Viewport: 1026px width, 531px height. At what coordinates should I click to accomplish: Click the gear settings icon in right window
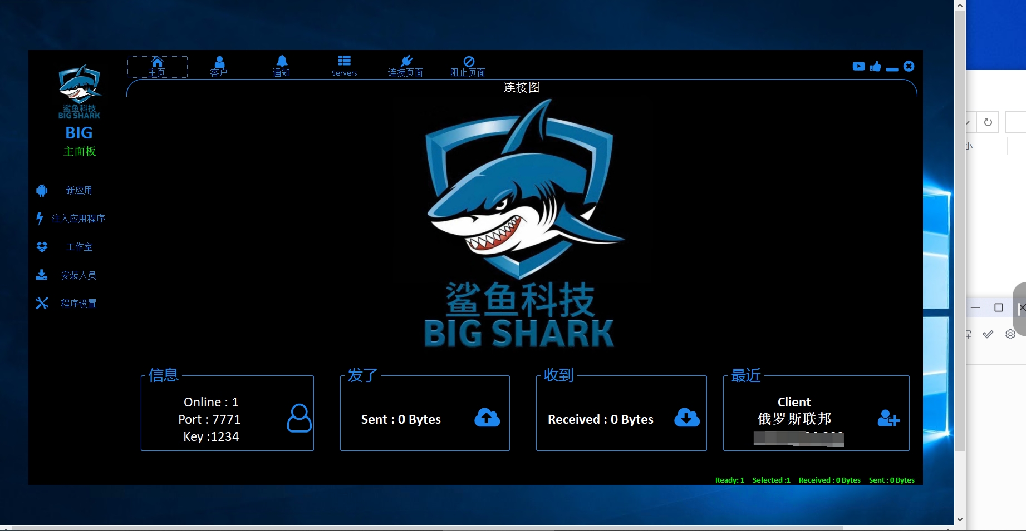coord(1010,334)
